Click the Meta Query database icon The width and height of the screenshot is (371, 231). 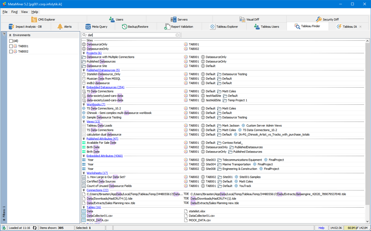click(88, 27)
